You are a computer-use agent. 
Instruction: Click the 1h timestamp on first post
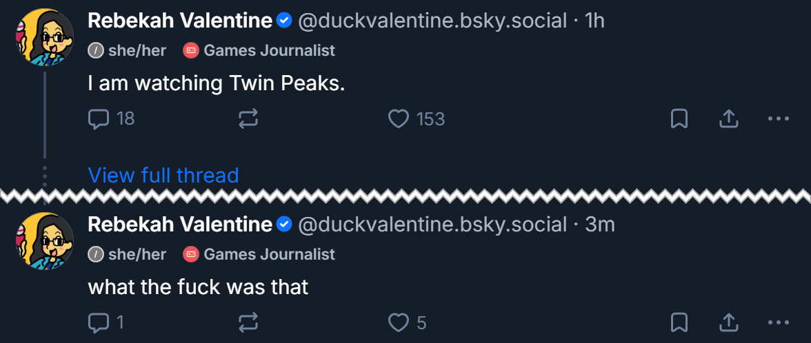coord(594,21)
